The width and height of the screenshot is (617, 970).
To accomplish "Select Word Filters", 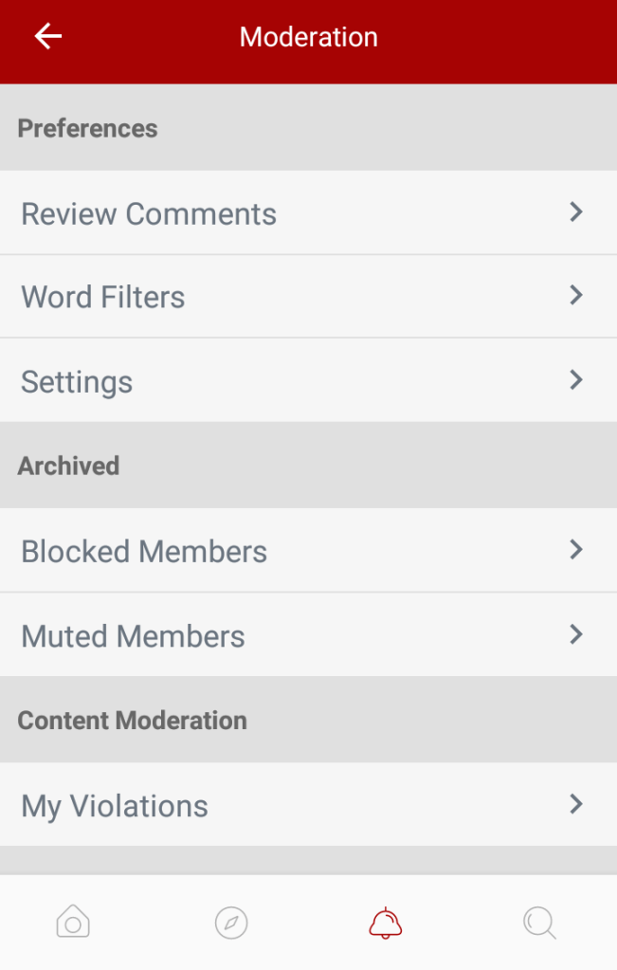I will (103, 298).
